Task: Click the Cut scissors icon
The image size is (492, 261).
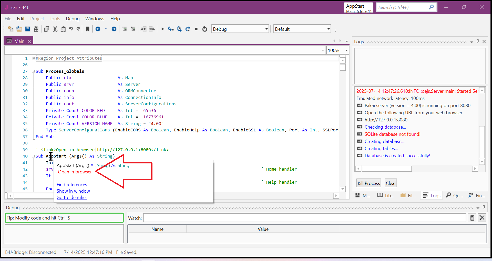Action: [55, 29]
